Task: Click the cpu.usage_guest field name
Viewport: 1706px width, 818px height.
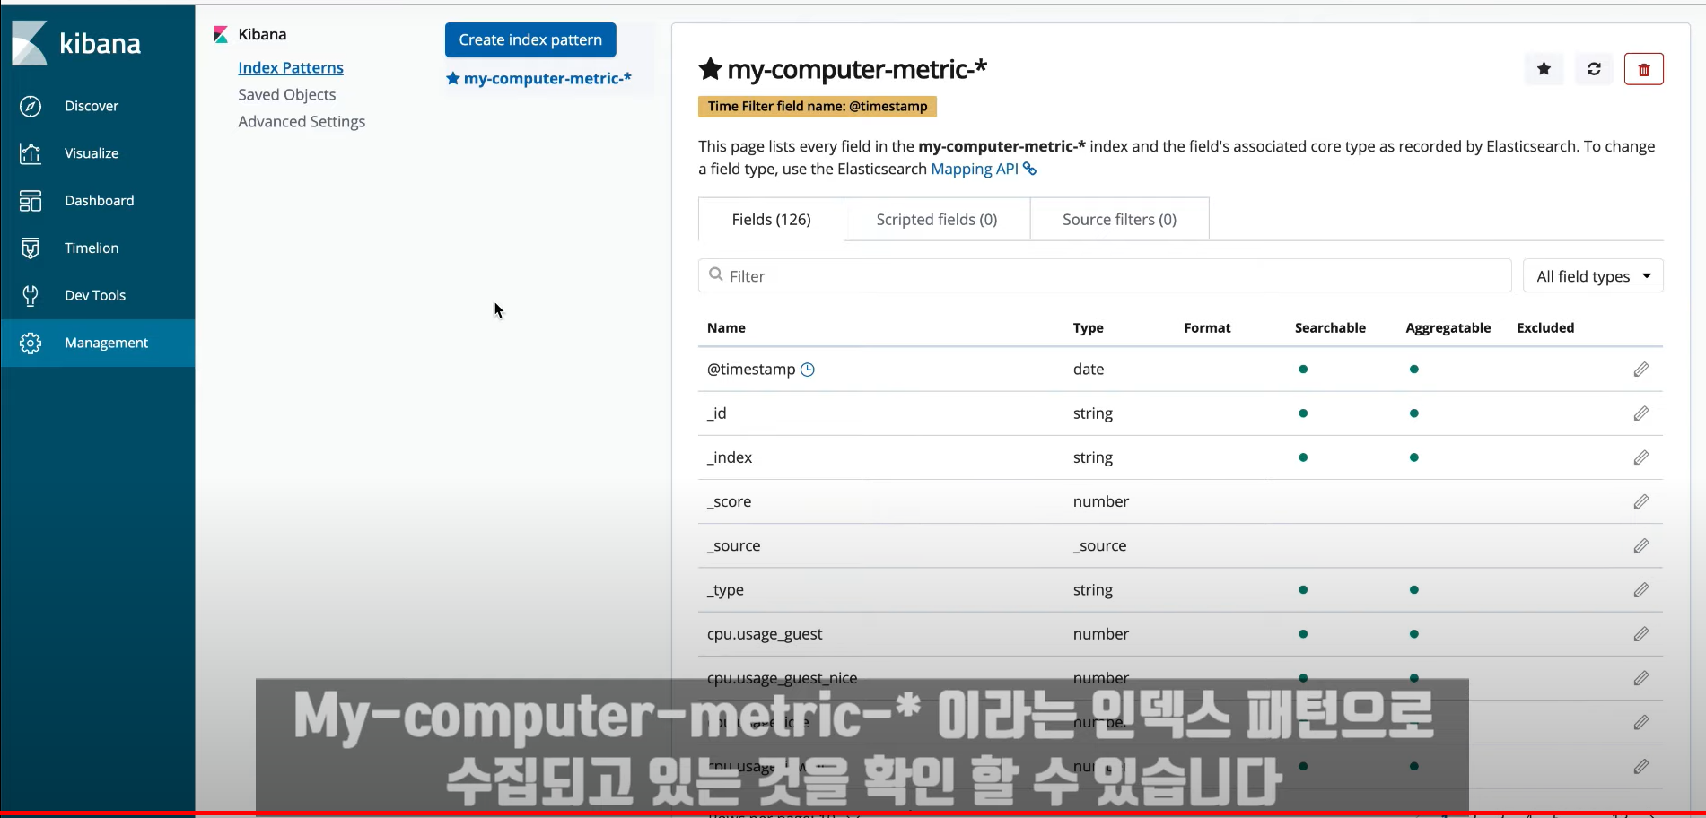Action: click(x=765, y=634)
